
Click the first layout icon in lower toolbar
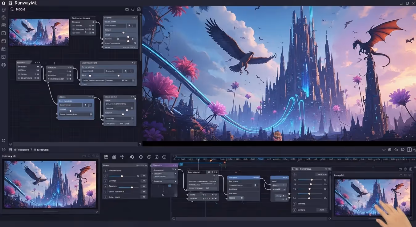(x=106, y=157)
